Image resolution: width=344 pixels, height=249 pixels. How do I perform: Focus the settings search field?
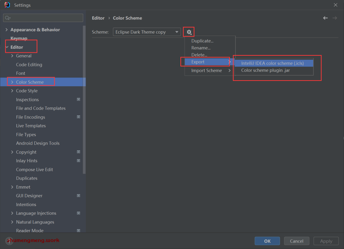(x=43, y=18)
